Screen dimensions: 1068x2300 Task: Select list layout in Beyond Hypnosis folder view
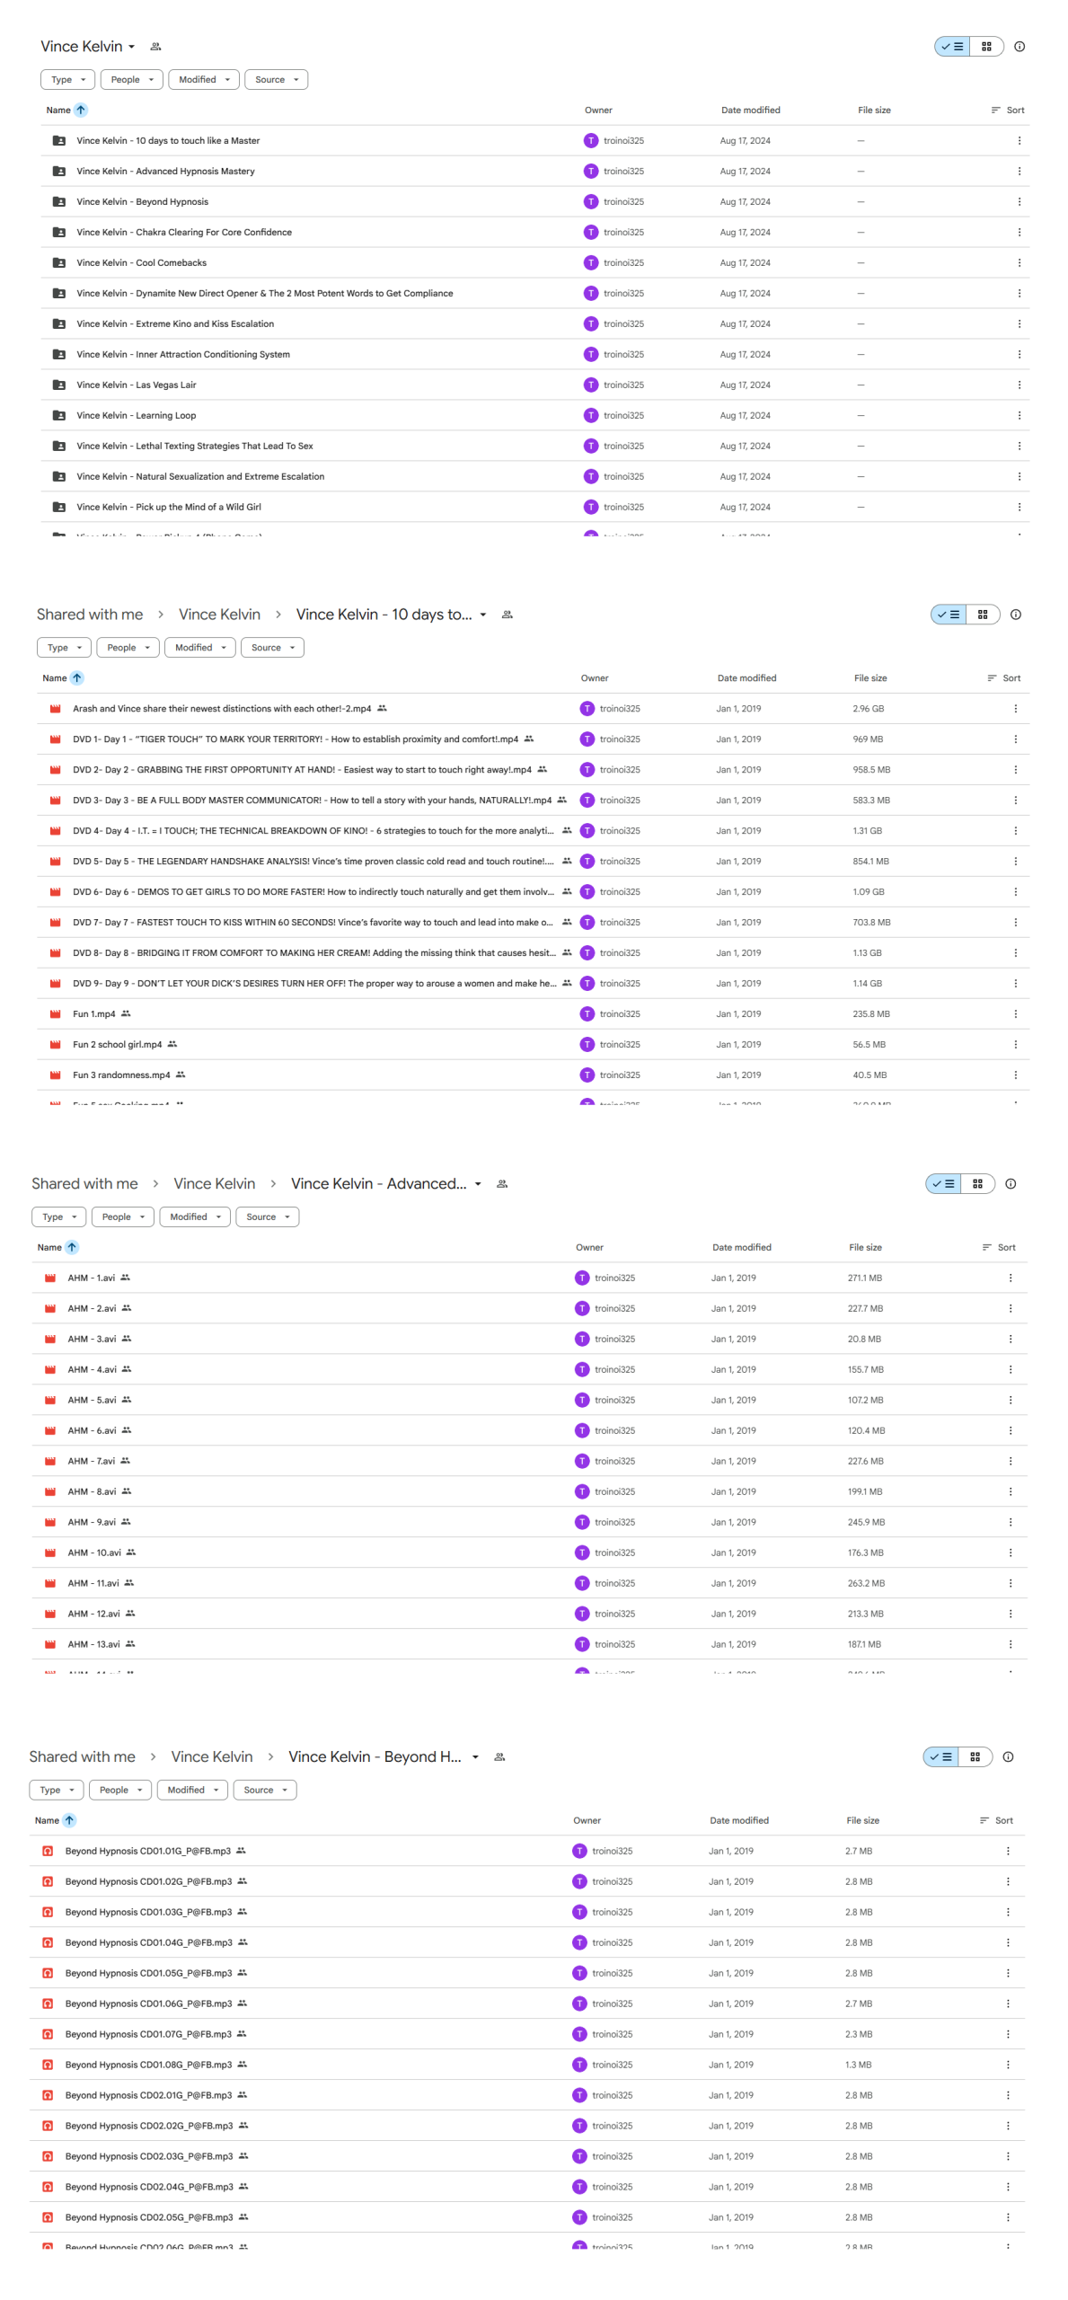click(x=940, y=1757)
